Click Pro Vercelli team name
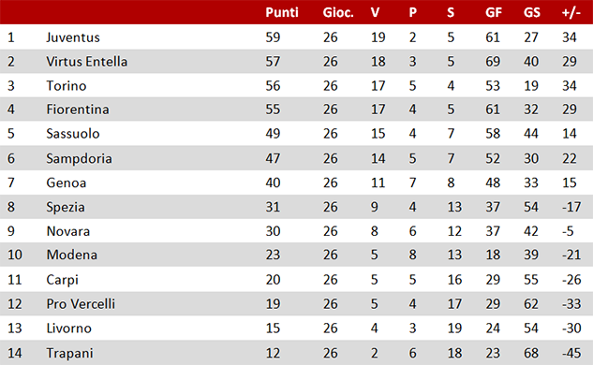The height and width of the screenshot is (365, 593). coord(81,304)
